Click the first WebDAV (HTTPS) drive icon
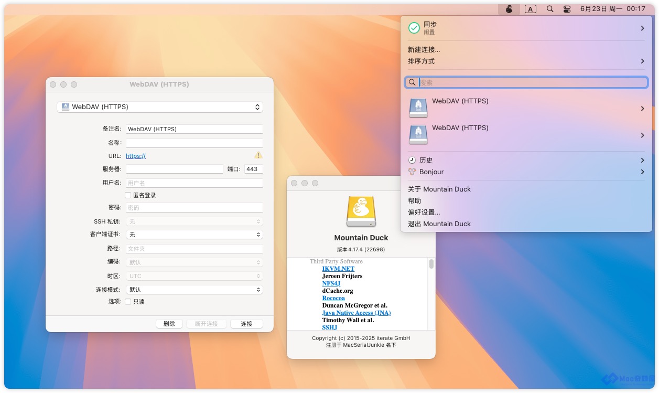Image resolution: width=659 pixels, height=393 pixels. click(418, 108)
